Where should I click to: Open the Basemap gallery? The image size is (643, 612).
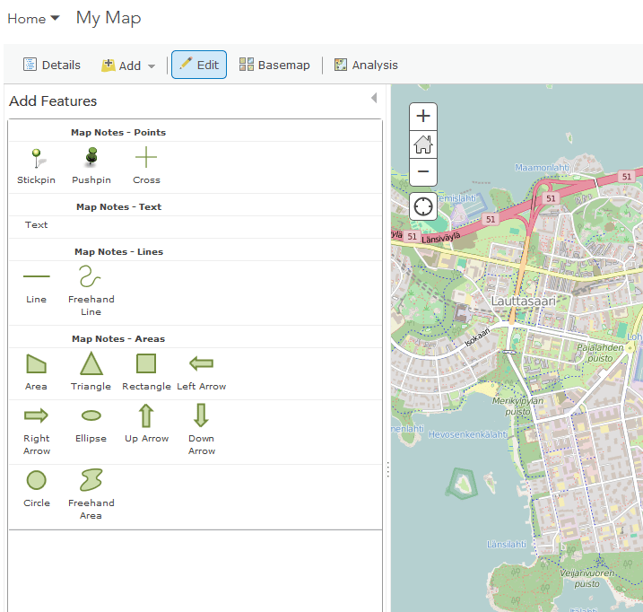click(x=274, y=66)
